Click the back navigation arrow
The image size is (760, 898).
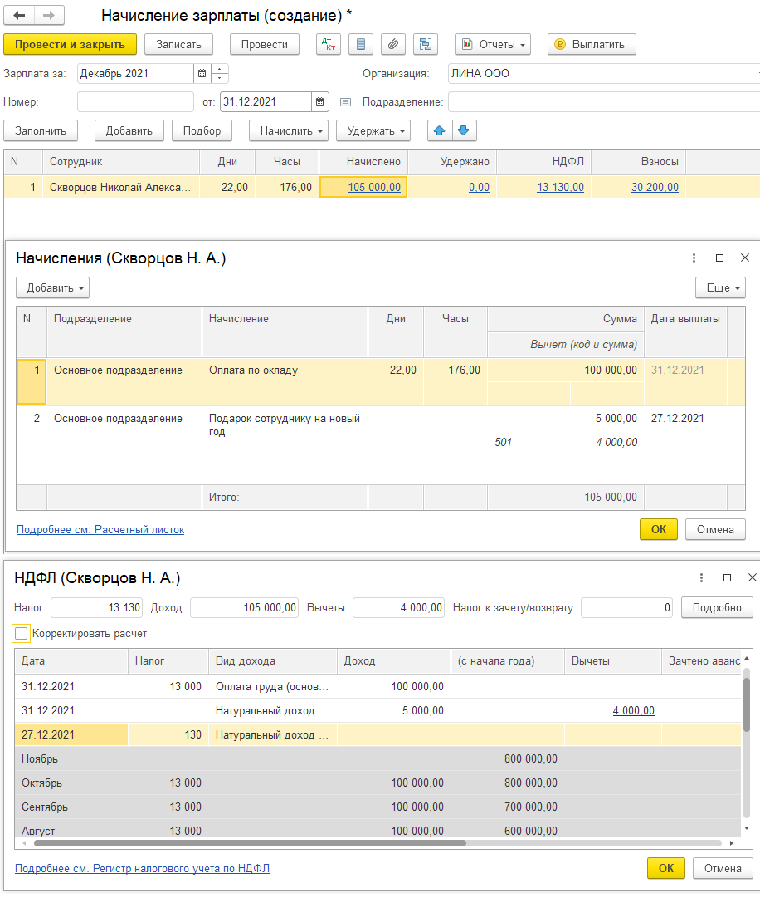pos(19,16)
